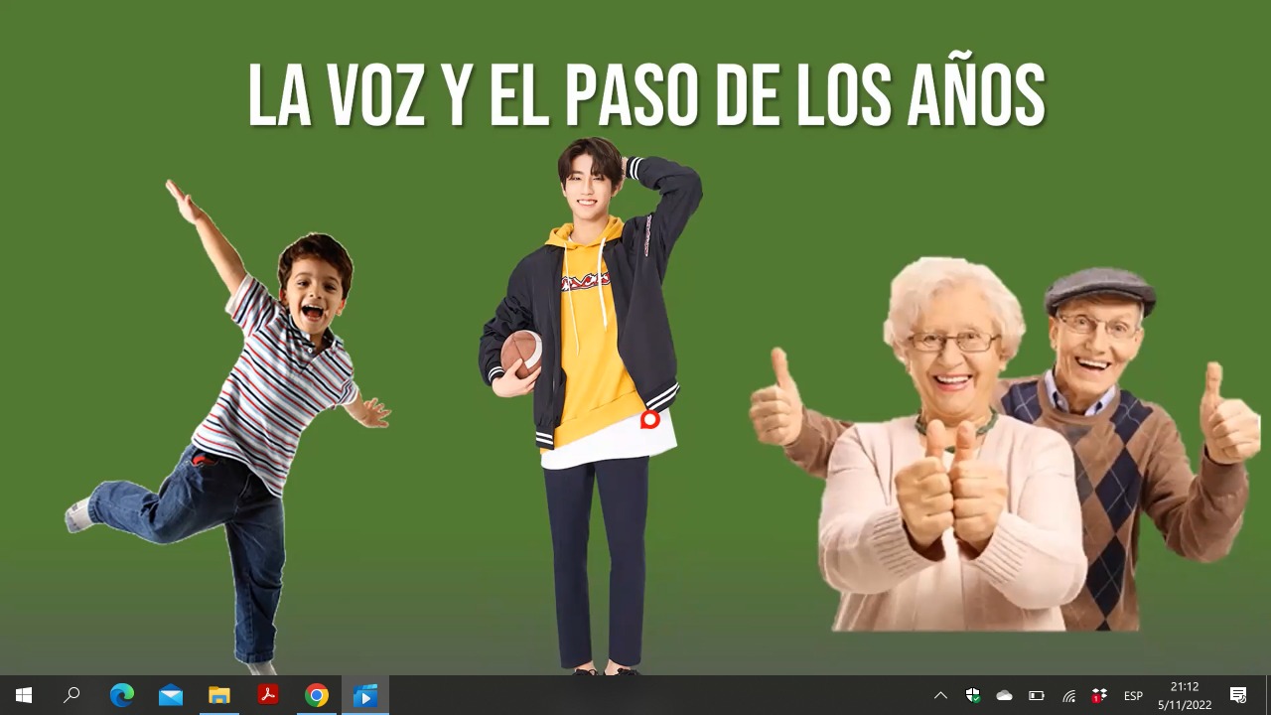Switch to Adobe Acrobat Reader in taskbar
1271x715 pixels.
coord(268,695)
